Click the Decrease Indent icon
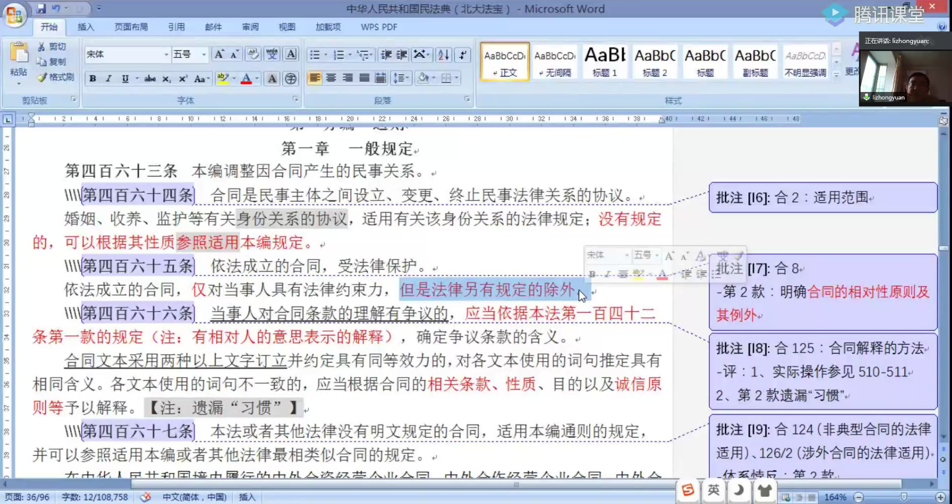952x504 pixels. tap(386, 55)
